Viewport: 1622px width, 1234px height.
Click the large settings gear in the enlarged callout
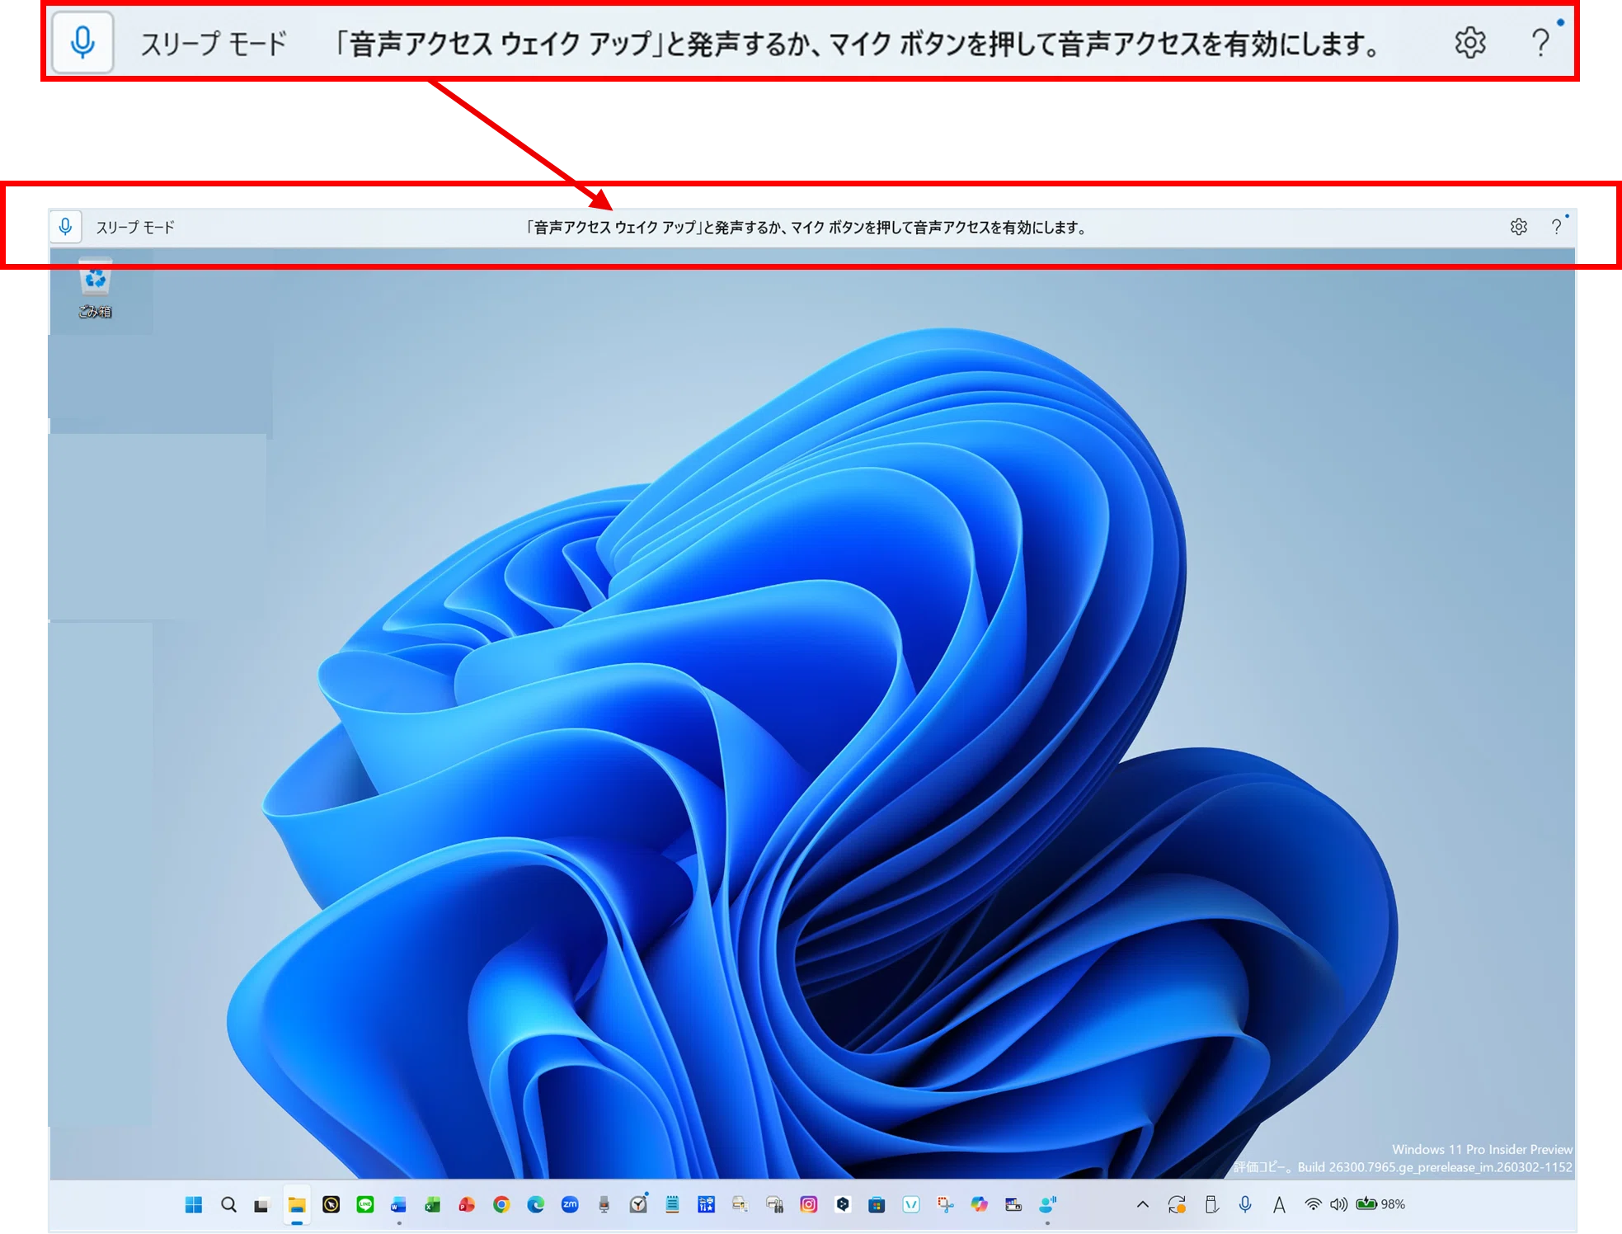1469,42
